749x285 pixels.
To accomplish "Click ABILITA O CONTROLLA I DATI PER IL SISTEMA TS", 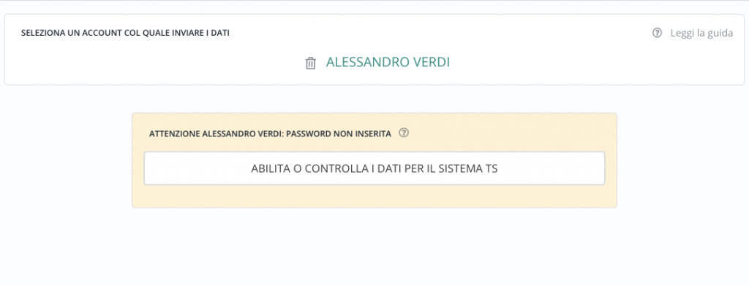I will coord(374,168).
